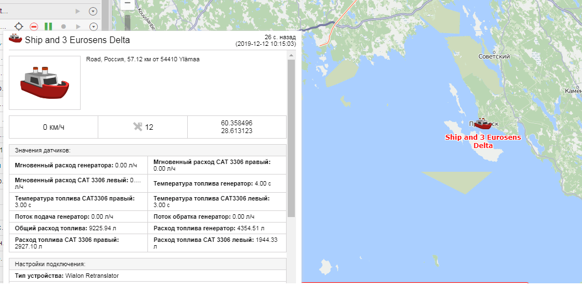
Task: Open the second row's circled dropdown menu
Action: point(93,27)
